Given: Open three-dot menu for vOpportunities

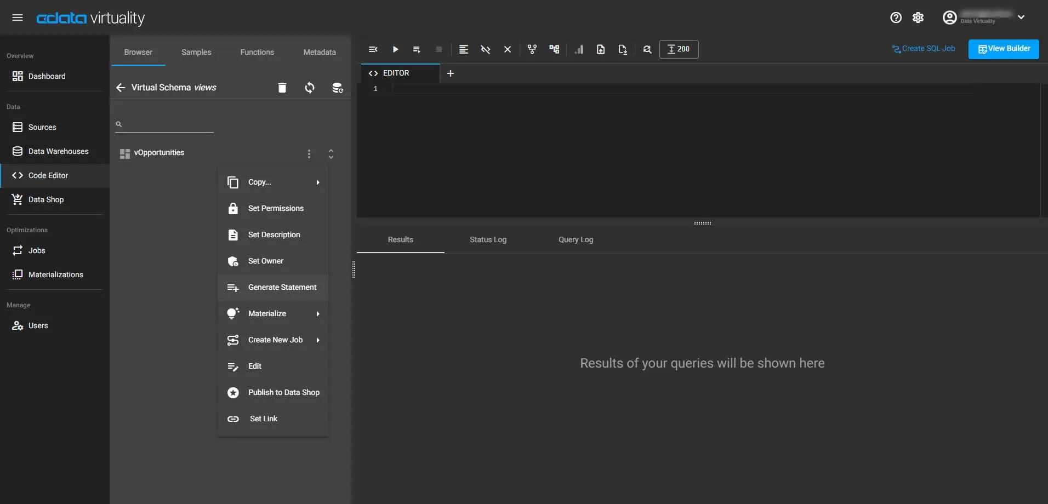Looking at the screenshot, I should [309, 154].
